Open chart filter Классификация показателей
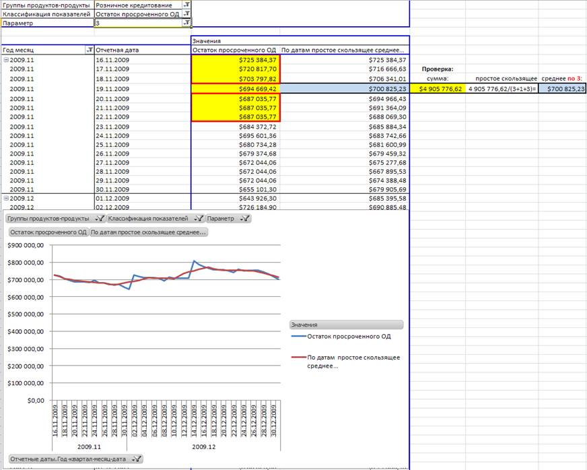Image resolution: width=587 pixels, height=470 pixels. pyautogui.click(x=156, y=219)
